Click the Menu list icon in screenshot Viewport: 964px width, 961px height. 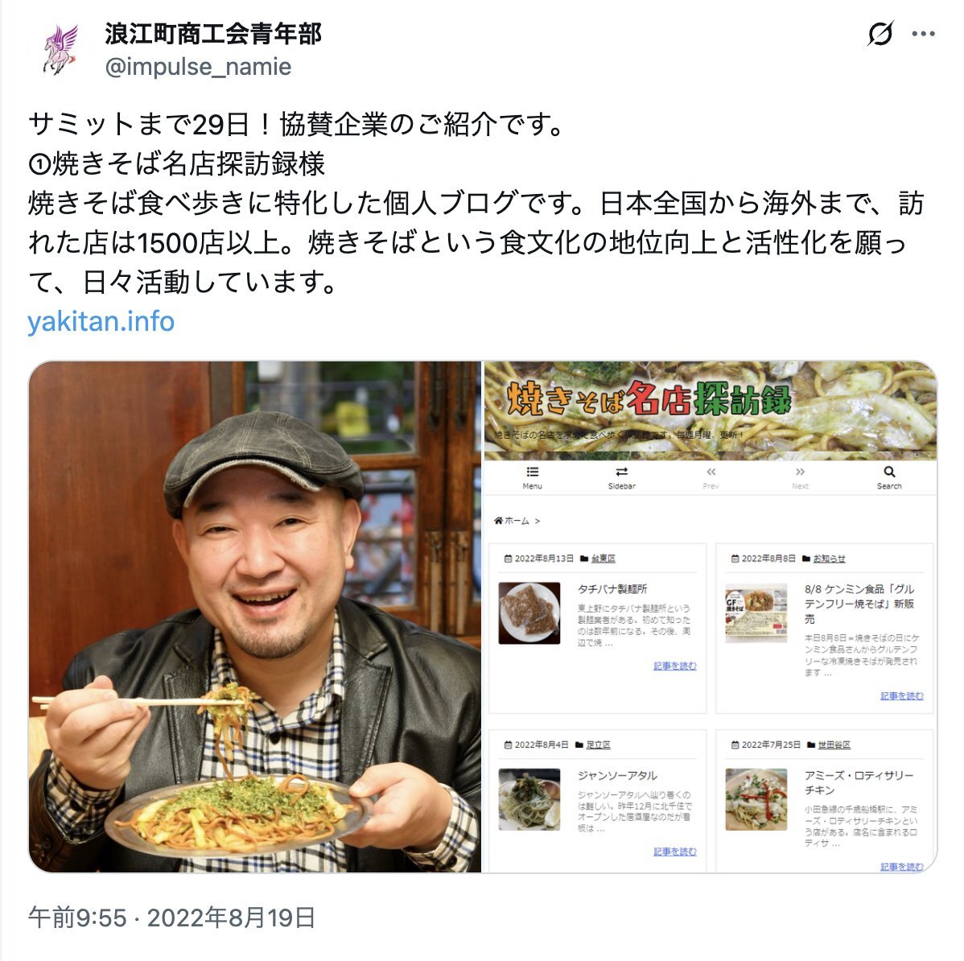point(533,472)
